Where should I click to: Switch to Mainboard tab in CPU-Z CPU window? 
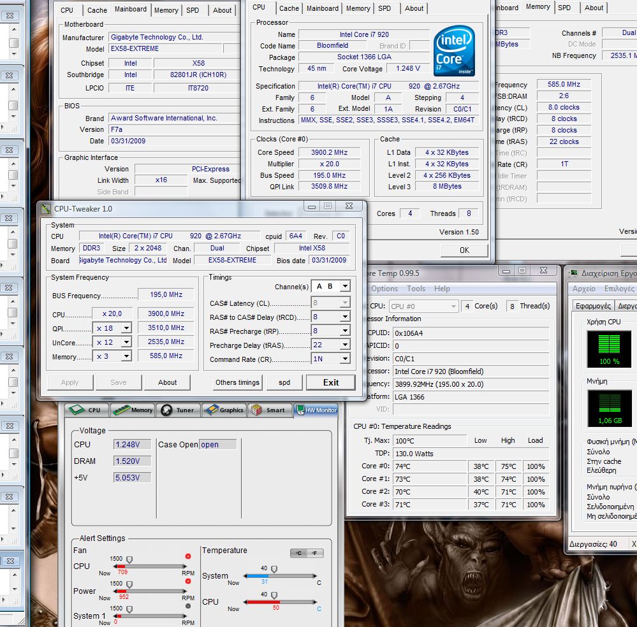(x=323, y=8)
